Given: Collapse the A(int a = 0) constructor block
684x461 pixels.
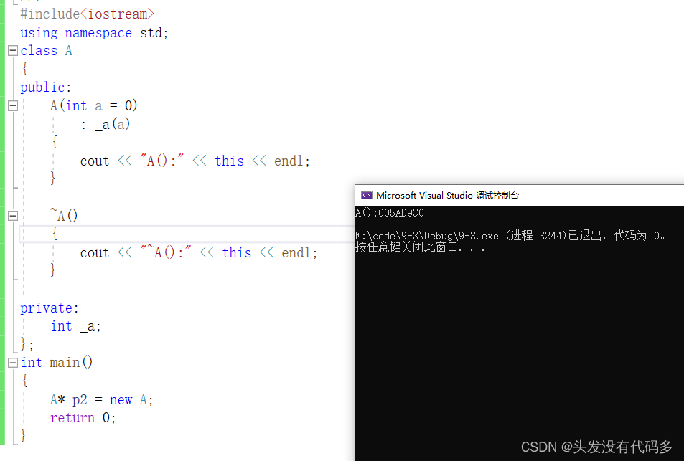Looking at the screenshot, I should point(13,105).
